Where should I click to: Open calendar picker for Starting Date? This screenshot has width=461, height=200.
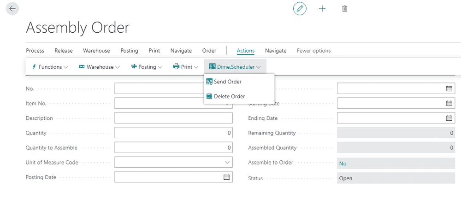click(449, 103)
